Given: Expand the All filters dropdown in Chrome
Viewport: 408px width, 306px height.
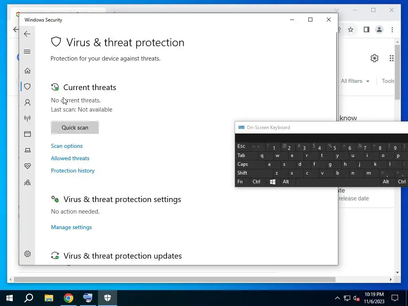Looking at the screenshot, I should point(355,81).
